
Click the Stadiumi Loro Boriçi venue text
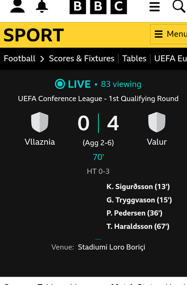pos(112,247)
